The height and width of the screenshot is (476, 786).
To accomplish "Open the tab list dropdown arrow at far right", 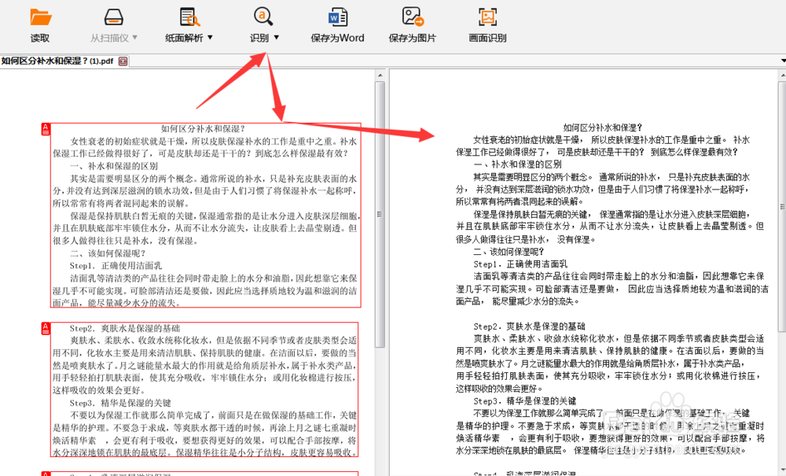I will pyautogui.click(x=783, y=61).
